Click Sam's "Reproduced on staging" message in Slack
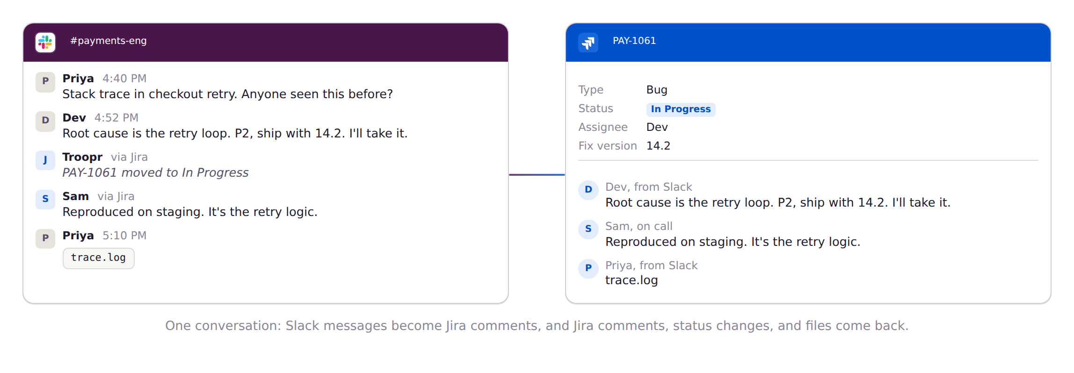This screenshot has width=1074, height=373. pos(190,212)
